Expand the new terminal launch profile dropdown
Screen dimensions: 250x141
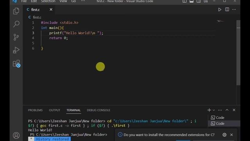coord(214,110)
